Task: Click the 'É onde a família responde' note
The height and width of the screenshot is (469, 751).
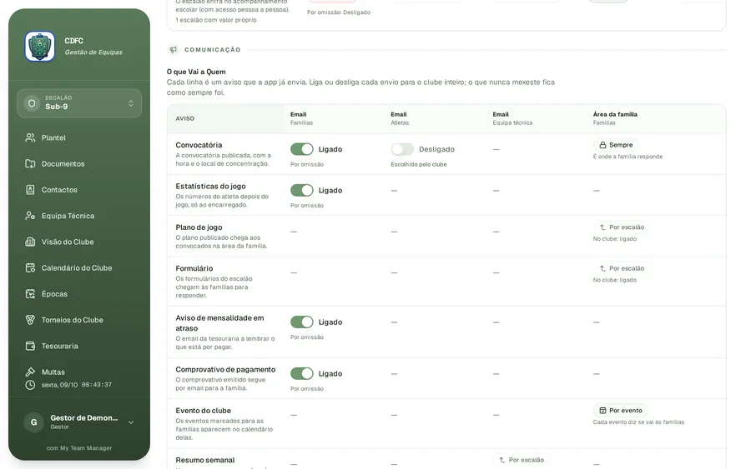Action: coord(628,157)
